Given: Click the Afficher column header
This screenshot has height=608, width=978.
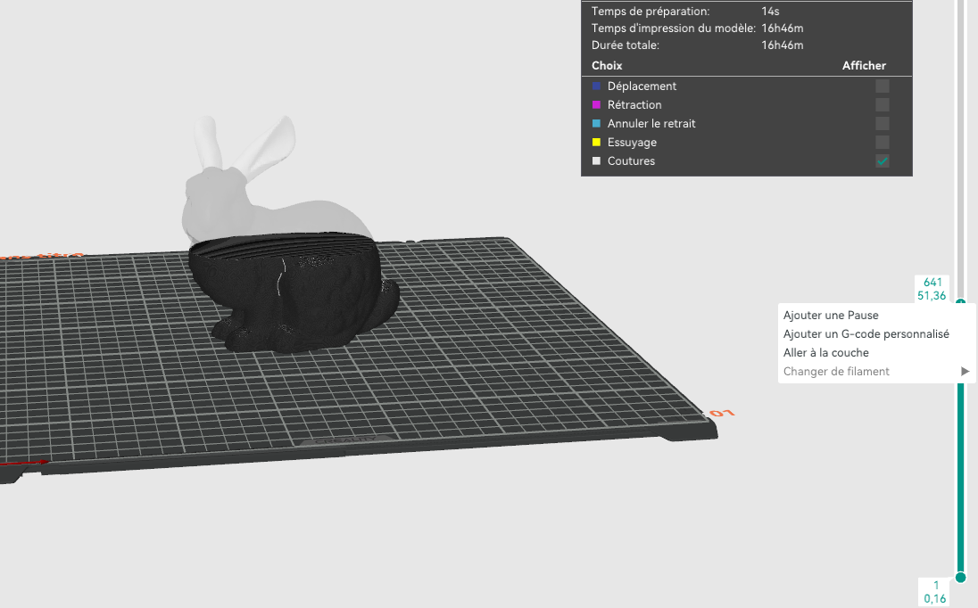Looking at the screenshot, I should coord(864,65).
